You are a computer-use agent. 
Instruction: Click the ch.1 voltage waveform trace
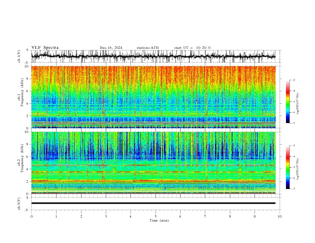pos(153,56)
